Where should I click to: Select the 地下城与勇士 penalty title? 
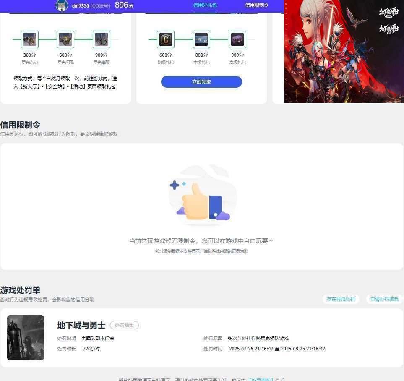[81, 325]
